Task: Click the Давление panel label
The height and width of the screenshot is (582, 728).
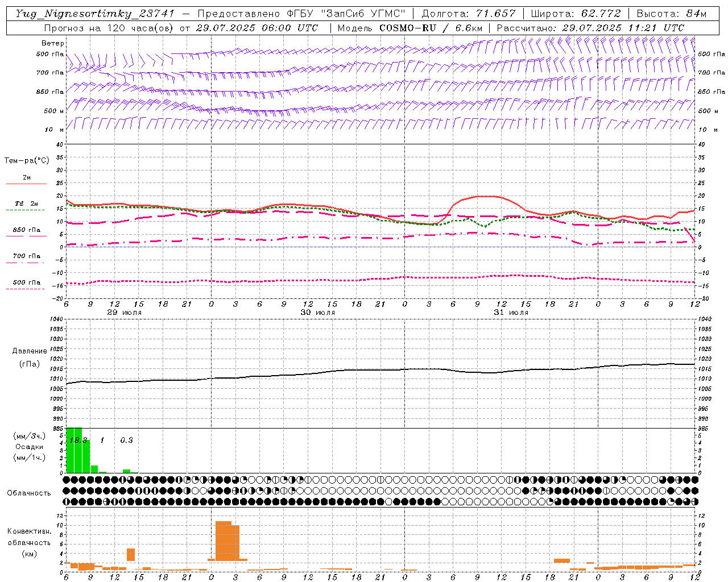Action: (x=30, y=351)
